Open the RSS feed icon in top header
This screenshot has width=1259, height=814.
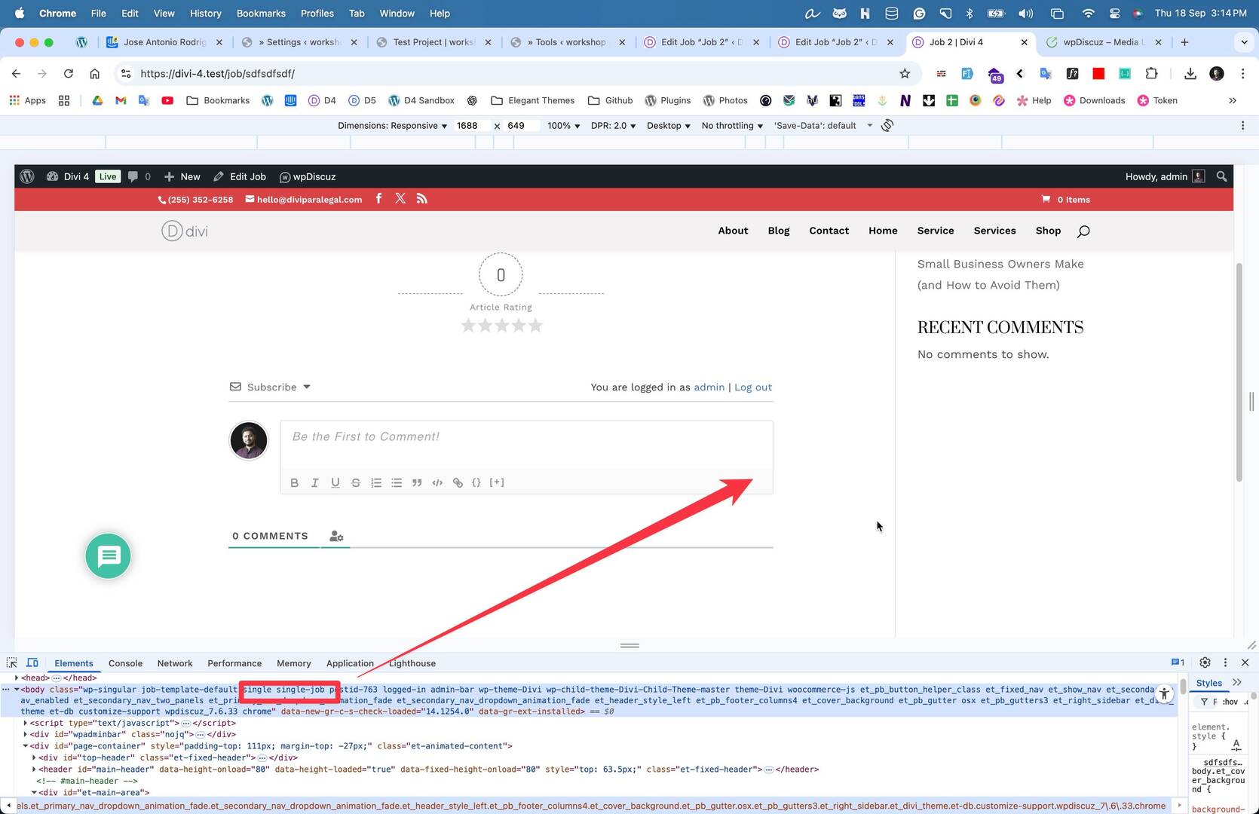point(422,198)
